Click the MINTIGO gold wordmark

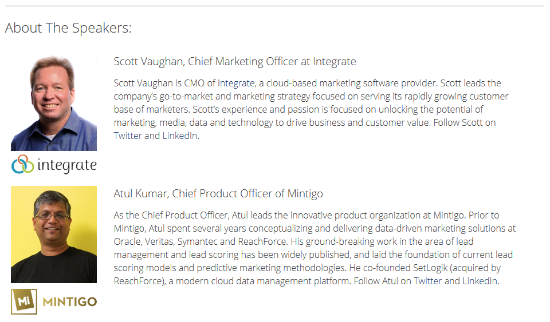pyautogui.click(x=70, y=302)
